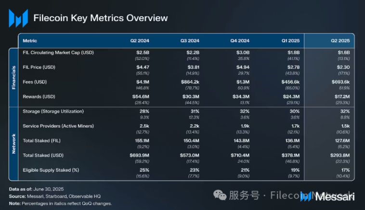Click the FIL Circulating Market Cap row label
365x210 pixels.
58,52
